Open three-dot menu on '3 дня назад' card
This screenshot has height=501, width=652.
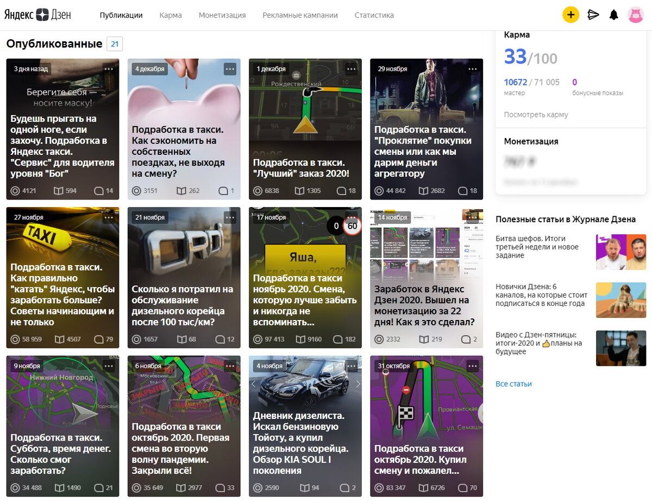point(109,69)
